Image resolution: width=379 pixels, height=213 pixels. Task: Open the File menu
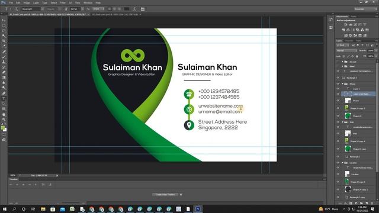click(11, 2)
